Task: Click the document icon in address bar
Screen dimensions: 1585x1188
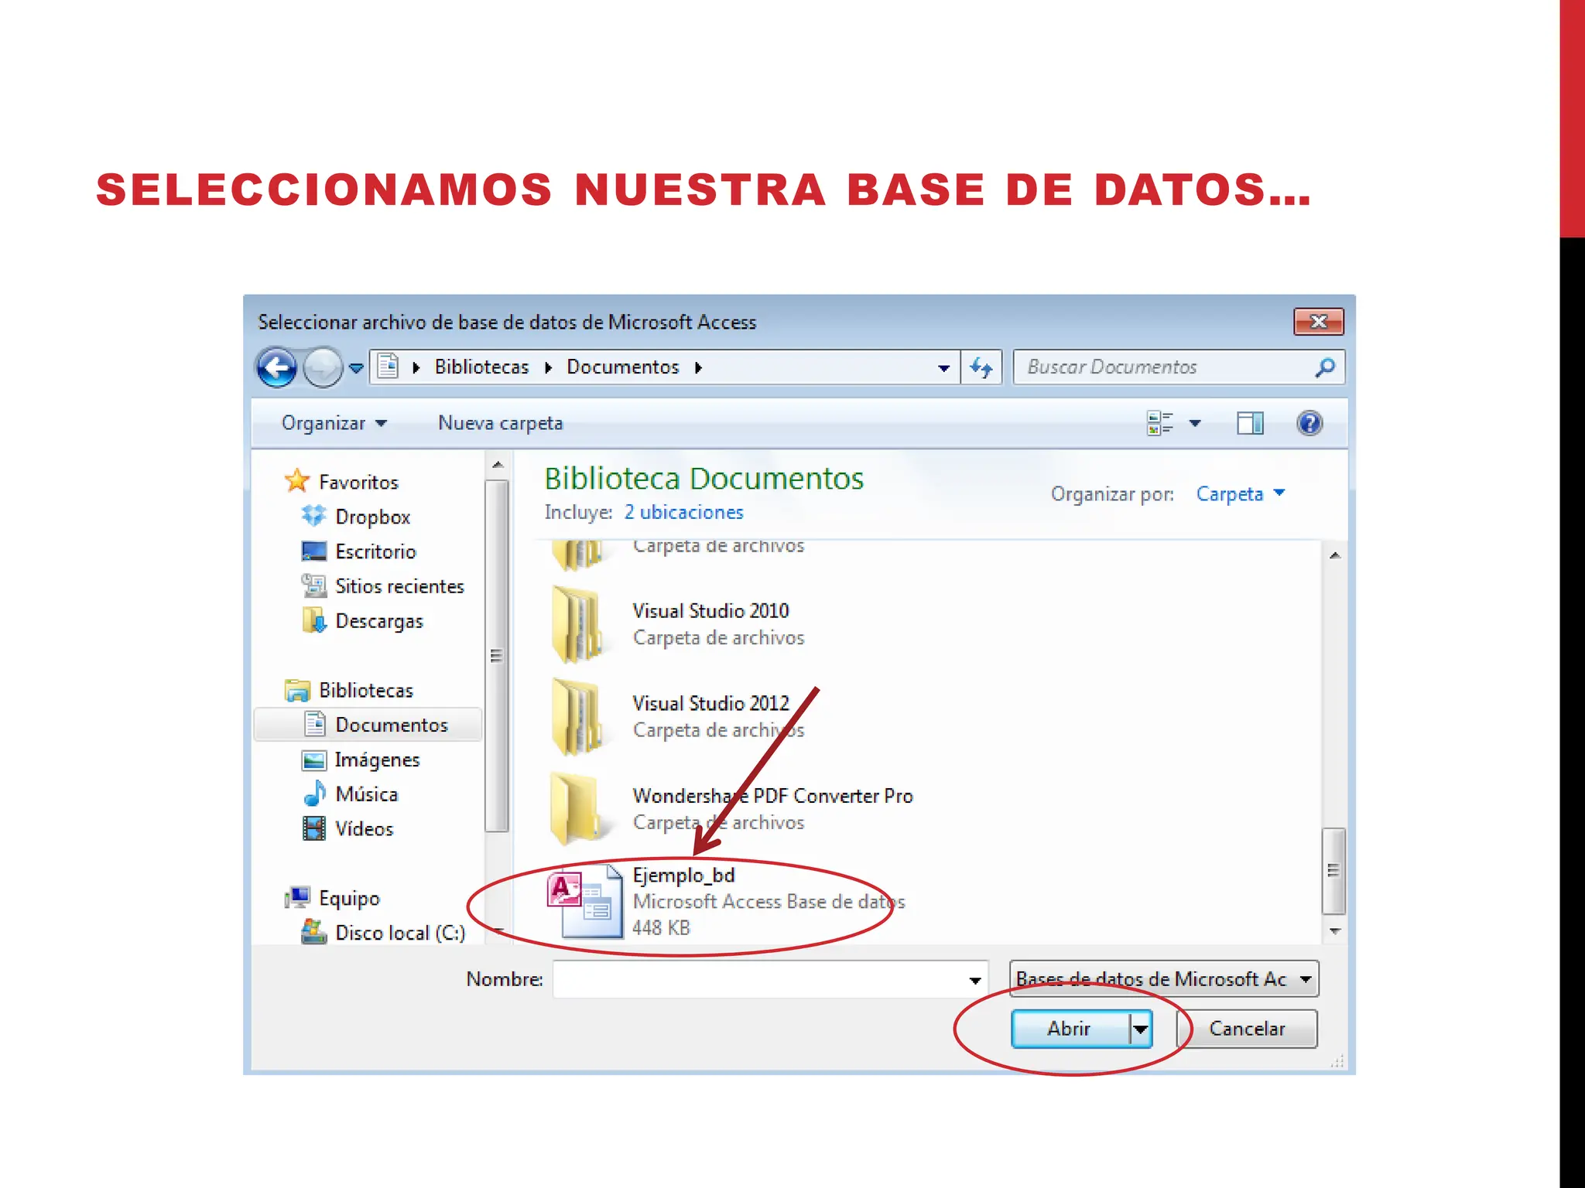Action: tap(389, 367)
